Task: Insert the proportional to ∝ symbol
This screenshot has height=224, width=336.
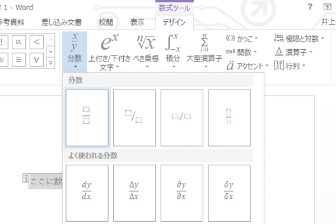Action: 19,42
